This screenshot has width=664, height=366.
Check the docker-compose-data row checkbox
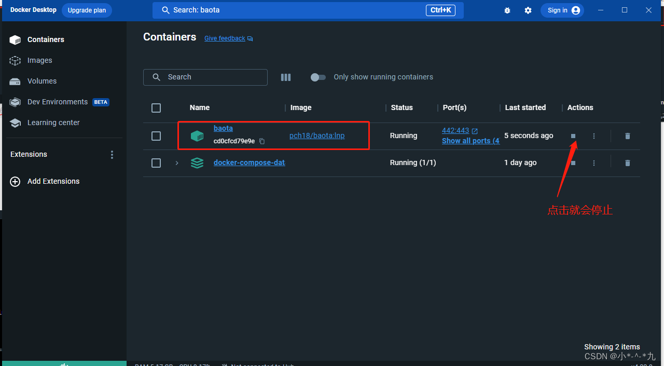point(156,163)
